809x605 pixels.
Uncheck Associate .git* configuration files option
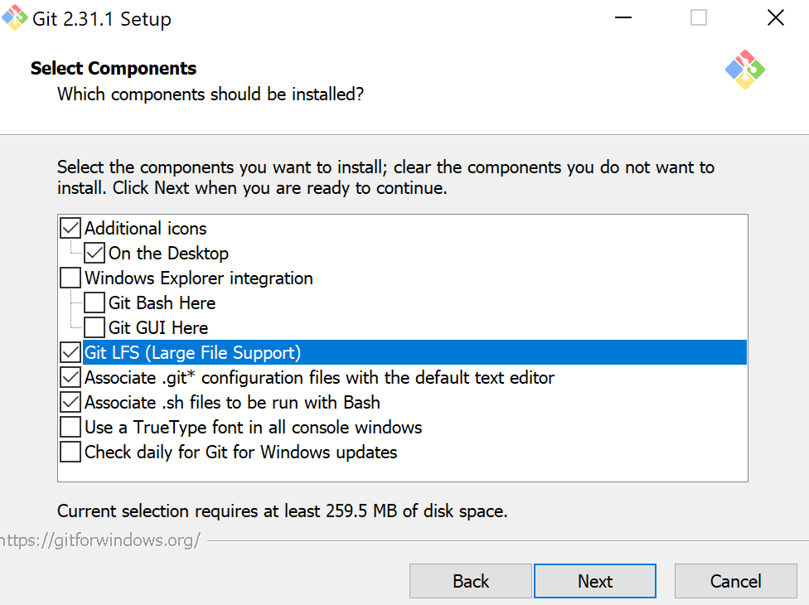coord(70,377)
